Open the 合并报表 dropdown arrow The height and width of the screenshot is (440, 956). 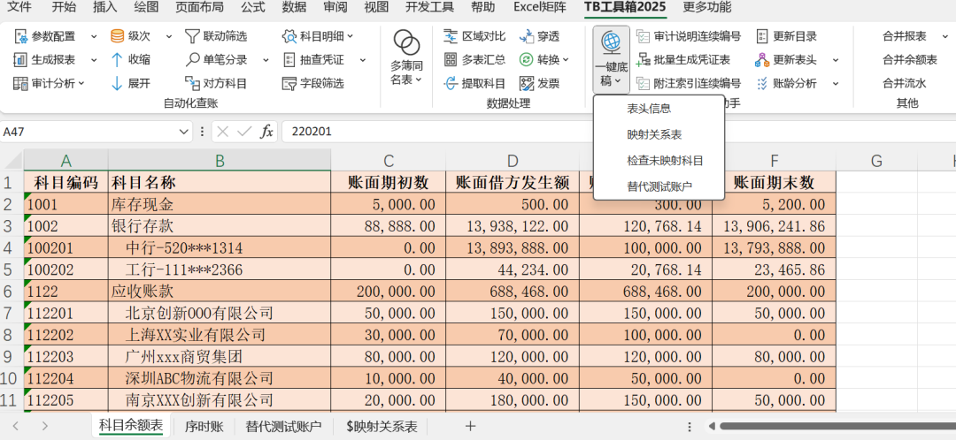click(x=945, y=36)
